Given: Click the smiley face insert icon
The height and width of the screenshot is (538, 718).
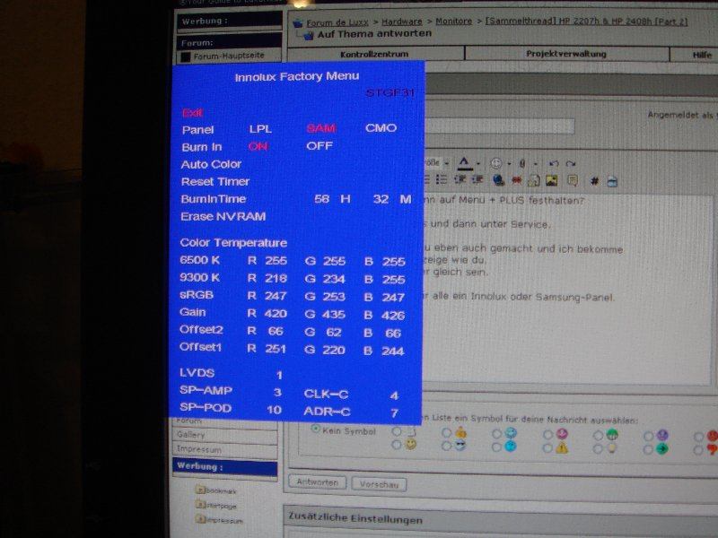Looking at the screenshot, I should coord(496,163).
